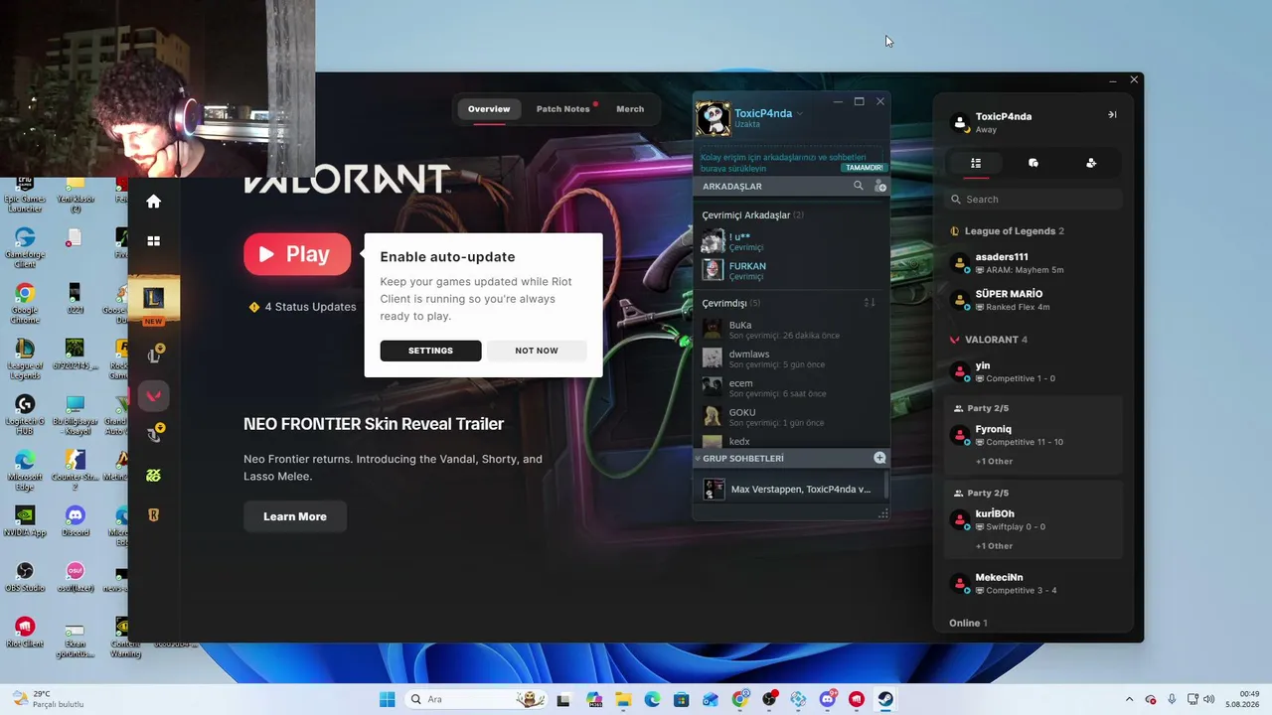Open Legends of Runeterra sidebar icon
Viewport: 1272px width, 715px height.
point(153,514)
